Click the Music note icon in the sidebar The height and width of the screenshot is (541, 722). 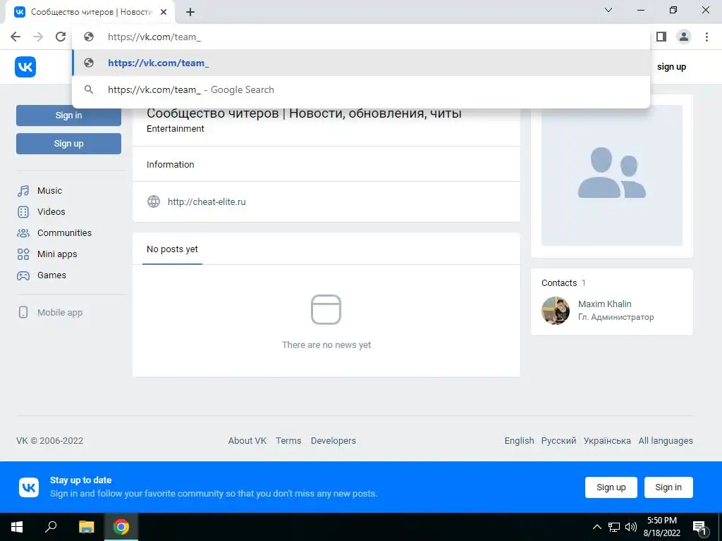23,191
